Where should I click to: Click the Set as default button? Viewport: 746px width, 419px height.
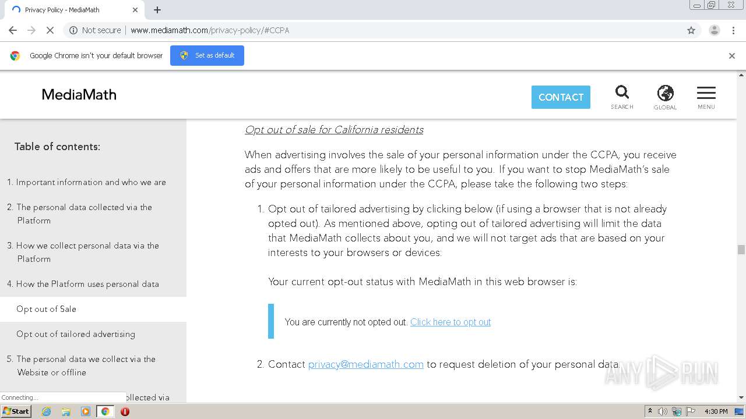point(207,56)
